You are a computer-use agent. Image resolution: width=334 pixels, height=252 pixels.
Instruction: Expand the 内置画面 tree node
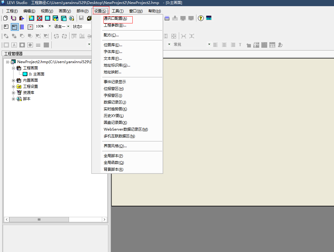pyautogui.click(x=14, y=81)
